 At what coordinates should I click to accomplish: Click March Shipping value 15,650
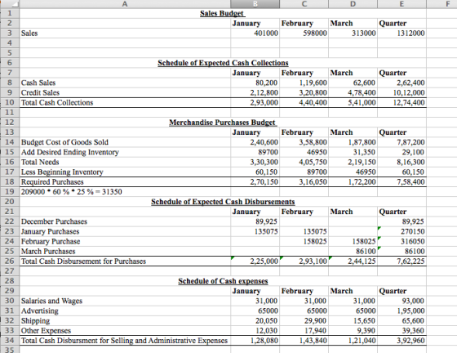click(x=353, y=321)
